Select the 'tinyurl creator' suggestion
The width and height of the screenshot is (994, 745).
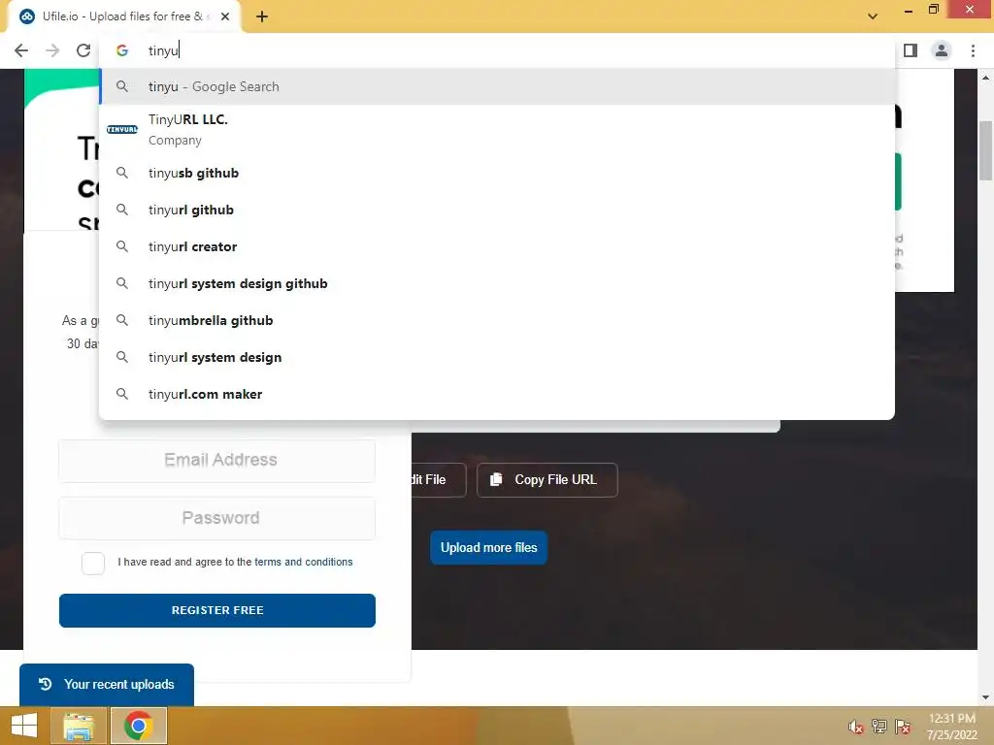(x=497, y=246)
